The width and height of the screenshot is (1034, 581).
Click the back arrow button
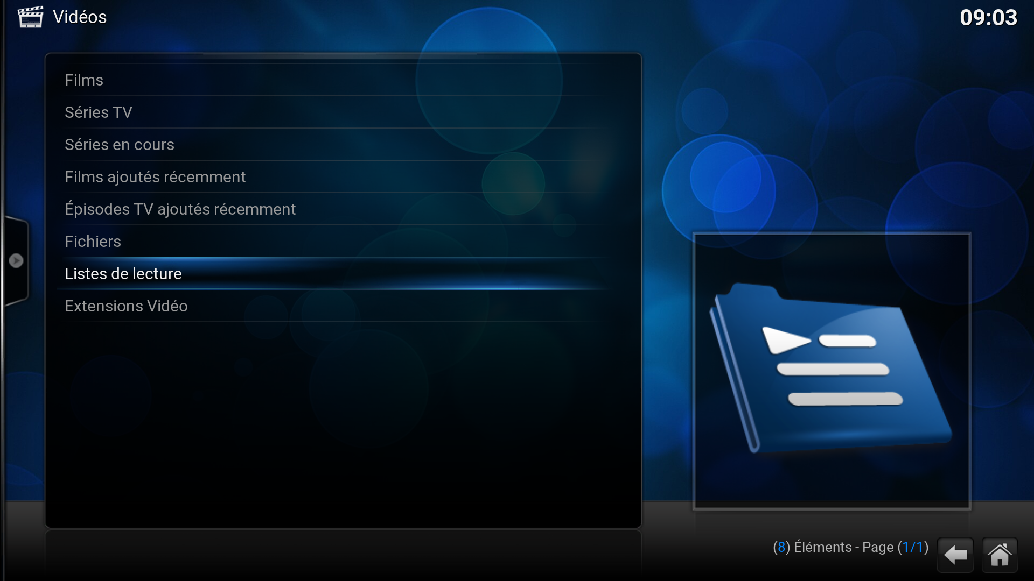pos(955,555)
